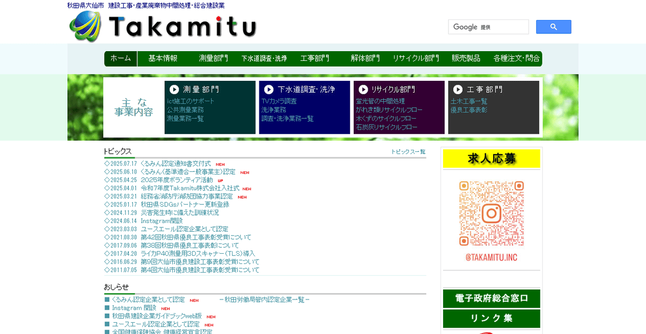This screenshot has width=646, height=334.
Task: Click the Google search magnifier button
Action: coord(553,26)
